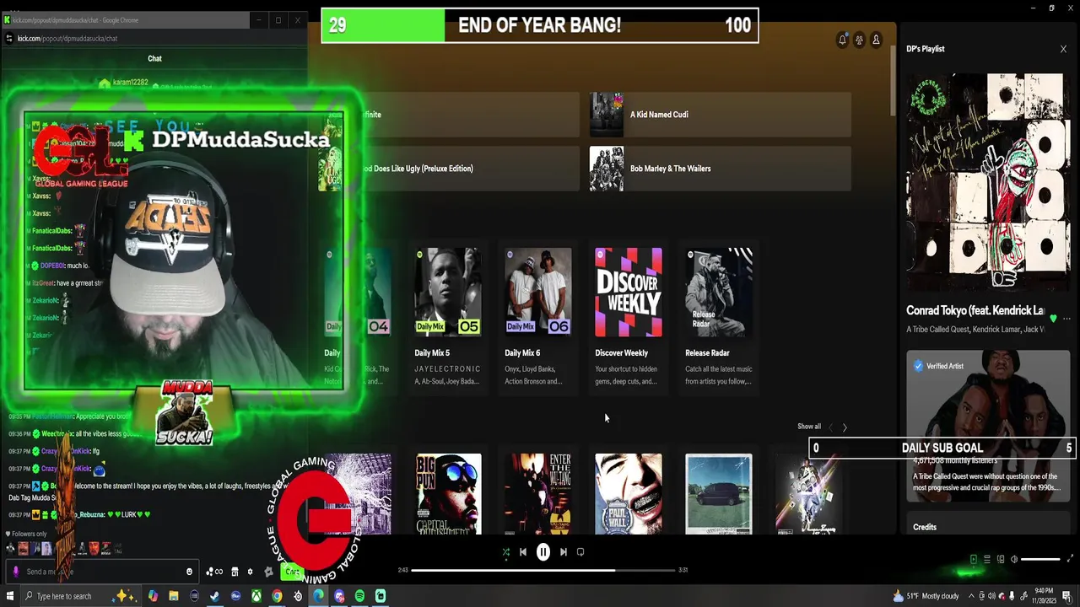Skip to the next track
Image resolution: width=1080 pixels, height=607 pixels.
[x=564, y=552]
